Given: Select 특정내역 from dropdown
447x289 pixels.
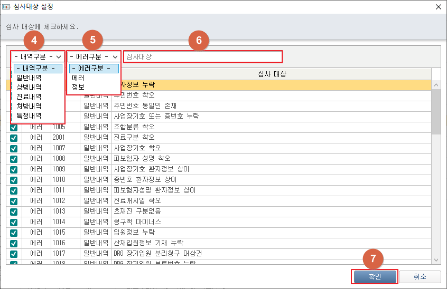Looking at the screenshot, I should [x=29, y=115].
